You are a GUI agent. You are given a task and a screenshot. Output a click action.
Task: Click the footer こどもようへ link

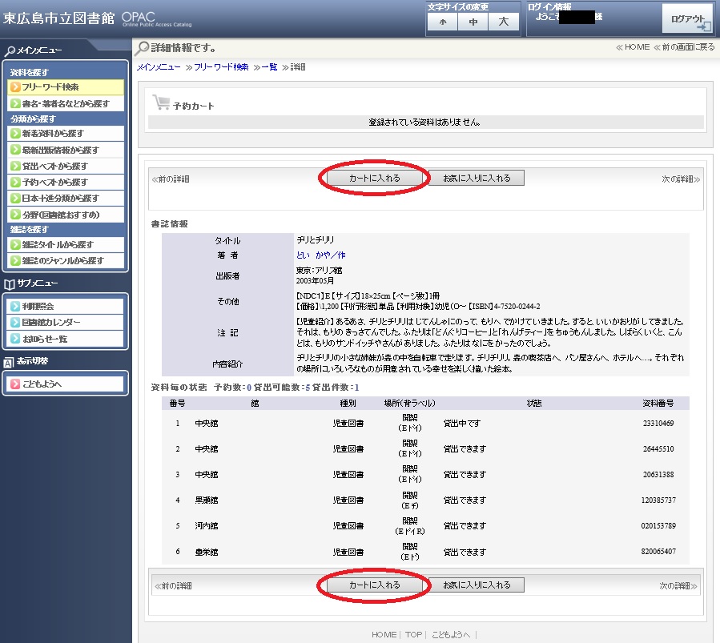point(451,635)
